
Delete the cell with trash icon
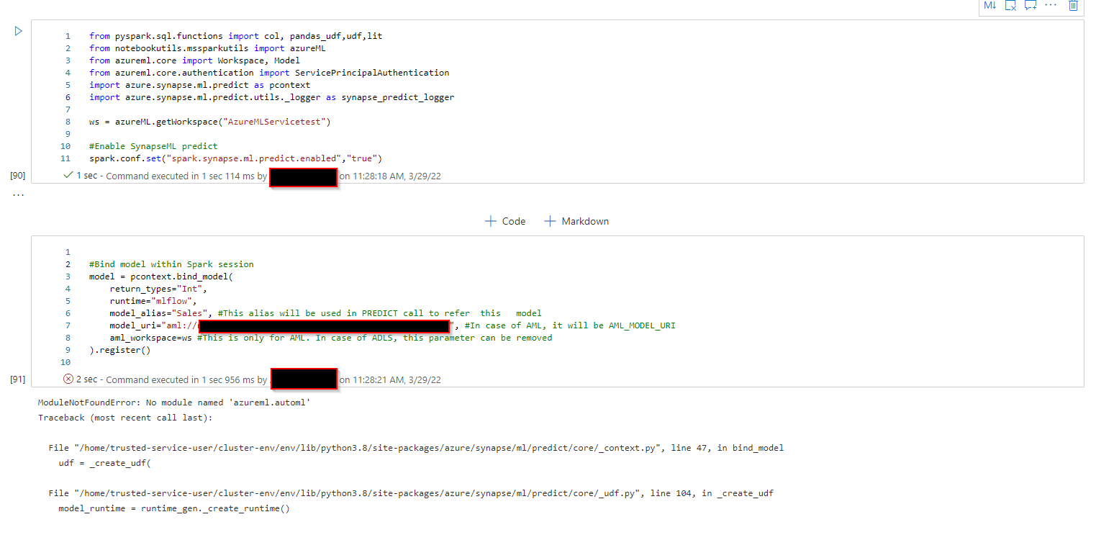tap(1073, 6)
